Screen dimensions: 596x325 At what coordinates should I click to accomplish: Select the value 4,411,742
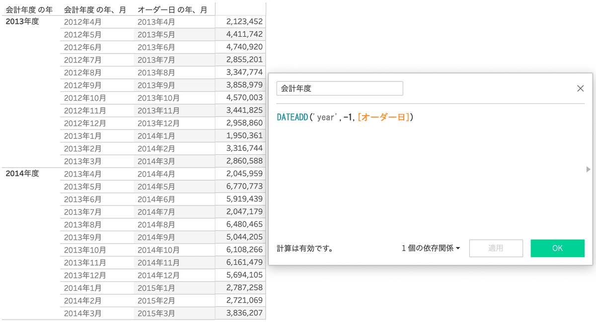coord(244,34)
